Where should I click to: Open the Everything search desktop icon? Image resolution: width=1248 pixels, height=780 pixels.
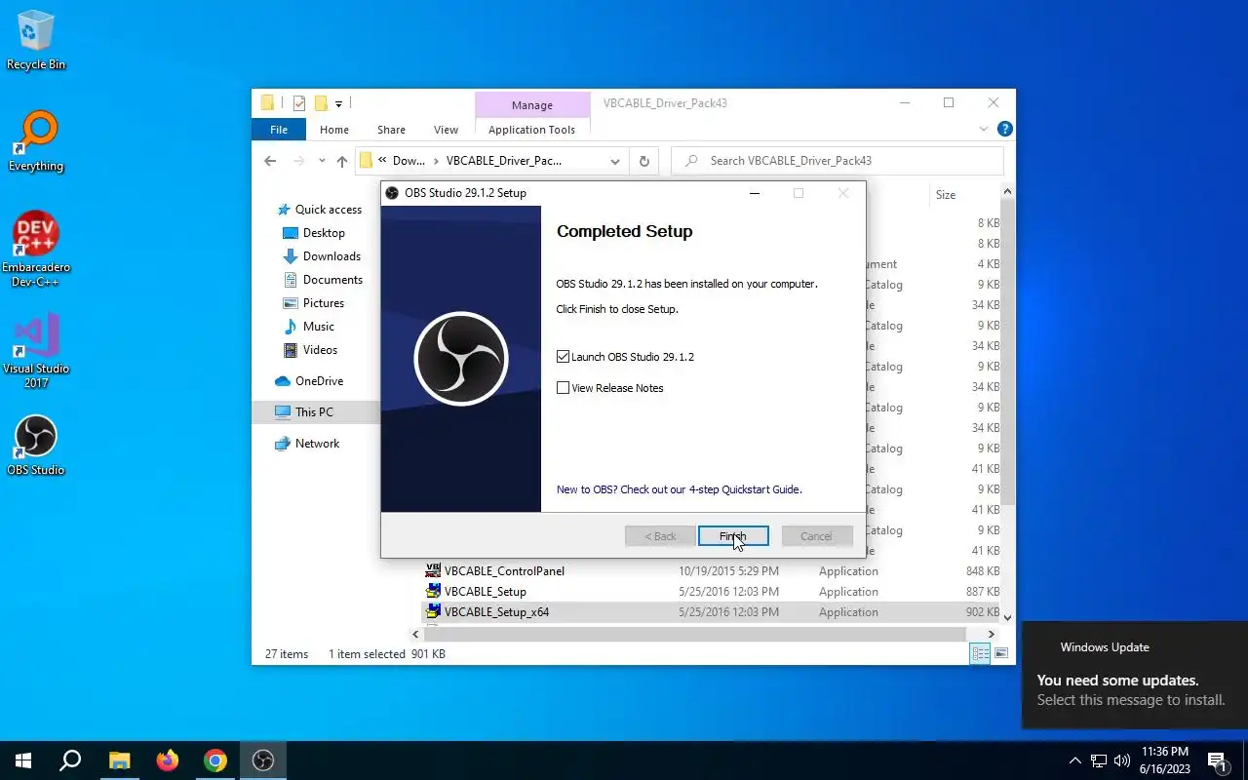[x=36, y=142]
